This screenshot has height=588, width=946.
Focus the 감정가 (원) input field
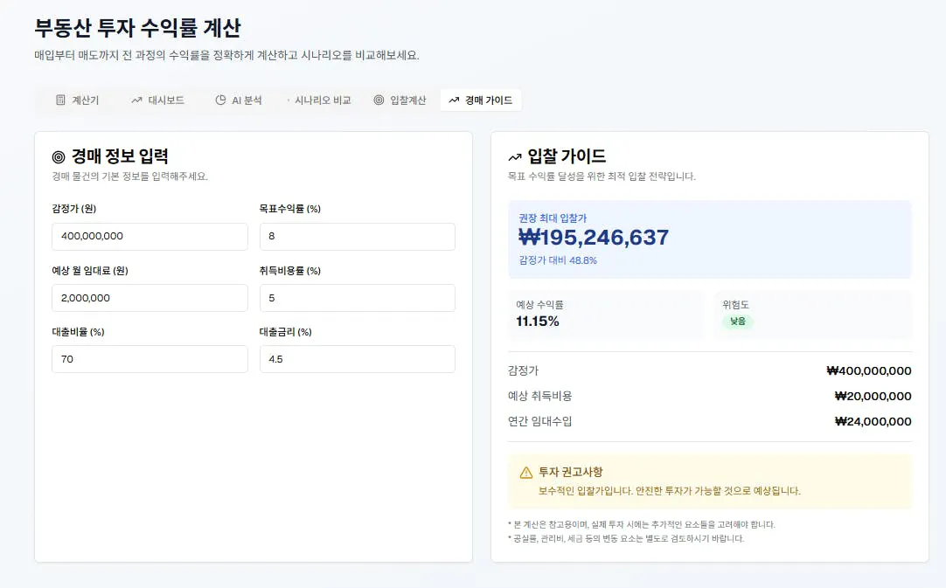[150, 237]
